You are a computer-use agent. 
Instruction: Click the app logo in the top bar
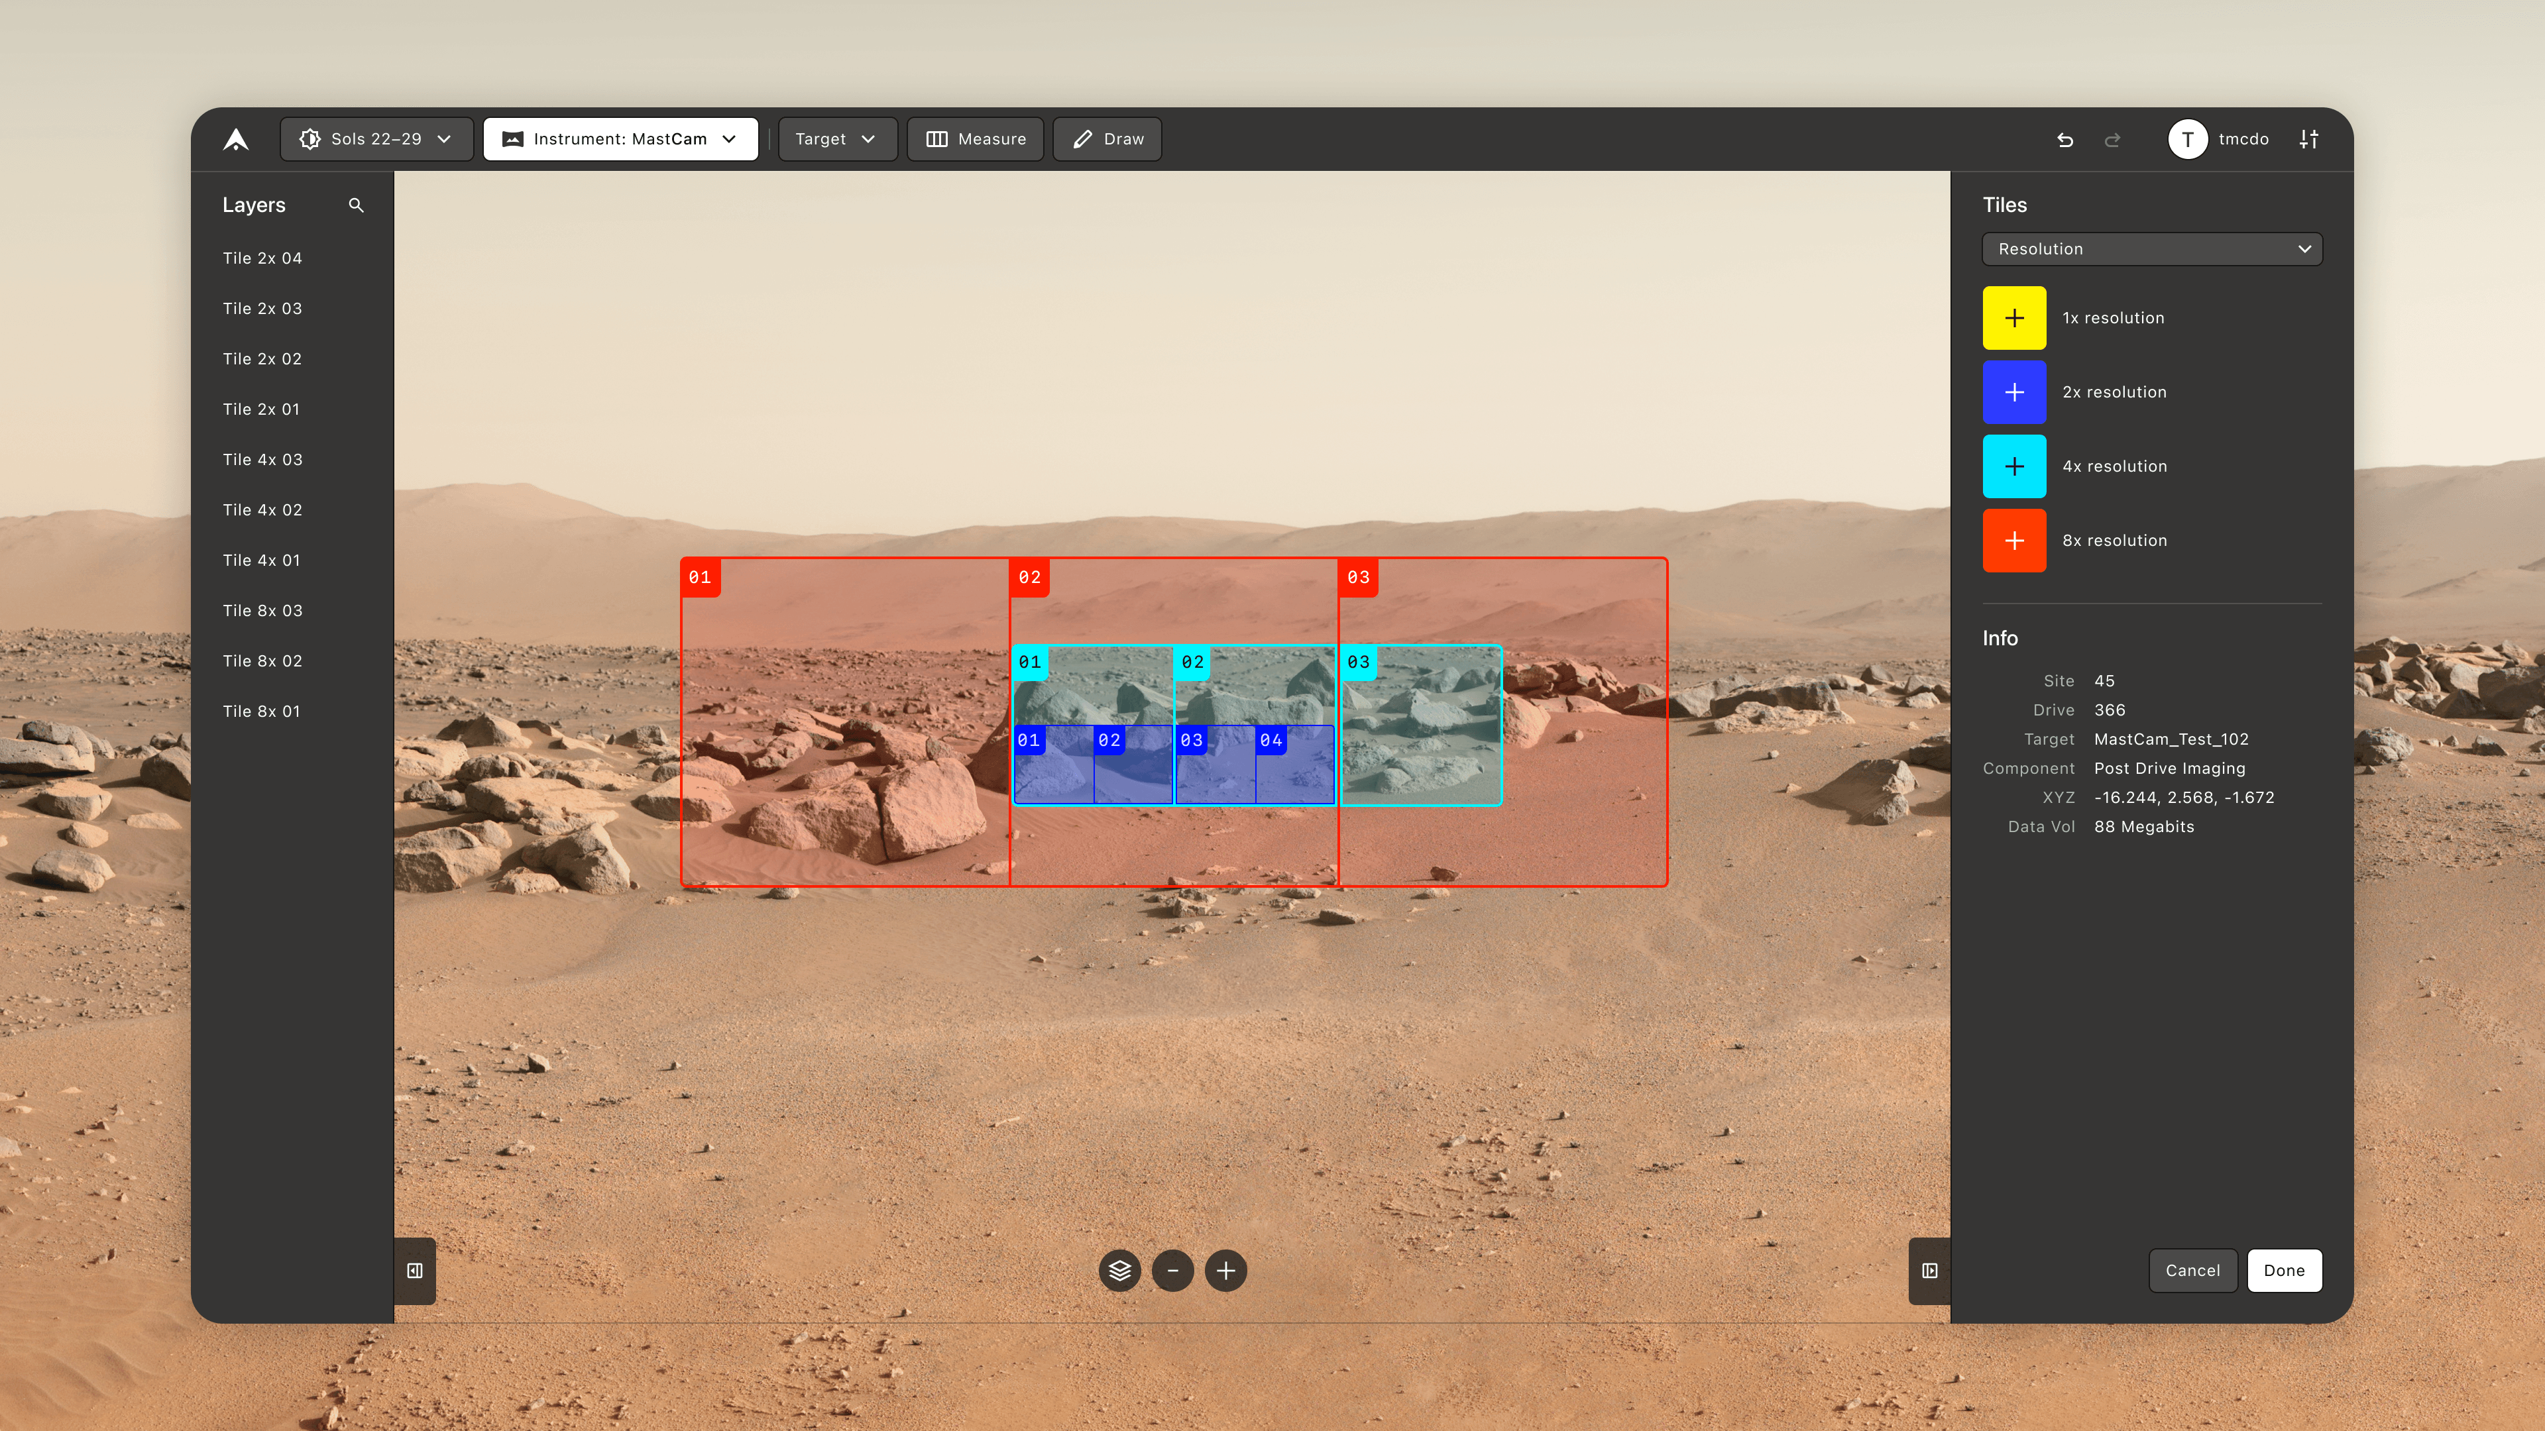[x=235, y=139]
